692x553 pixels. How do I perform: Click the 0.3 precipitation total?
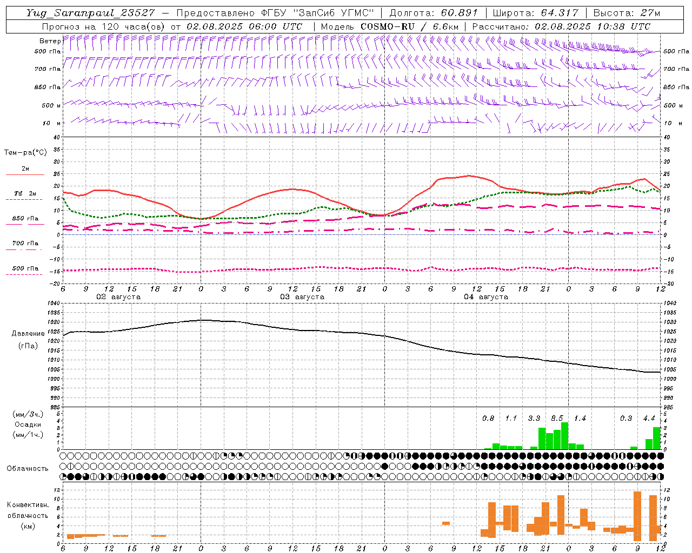626,419
